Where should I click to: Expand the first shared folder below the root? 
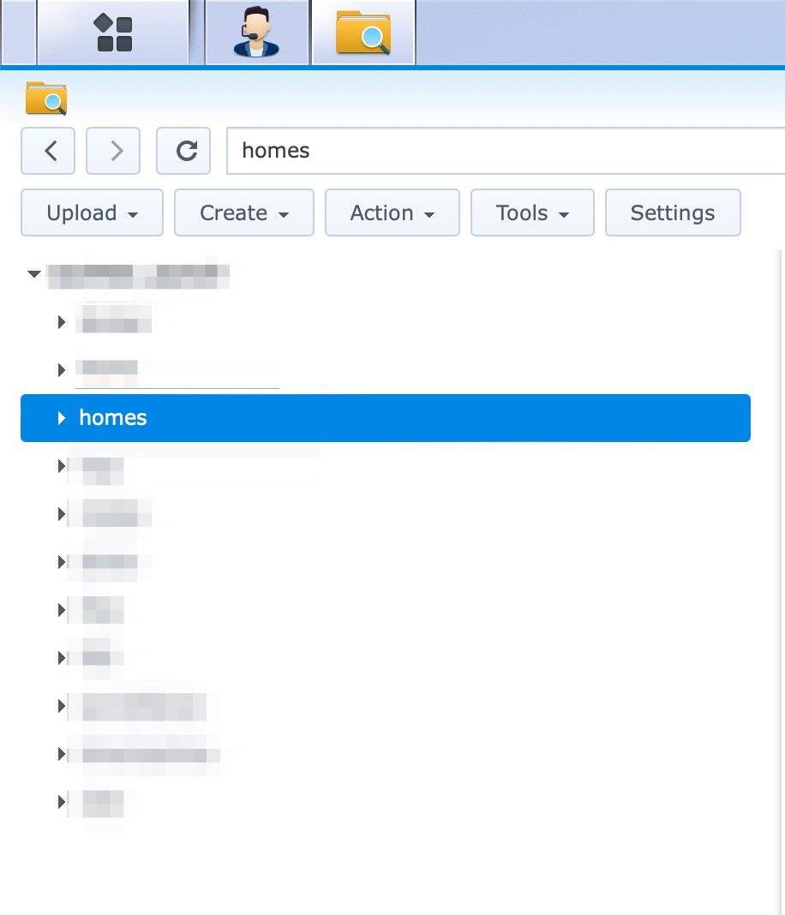[x=61, y=321]
